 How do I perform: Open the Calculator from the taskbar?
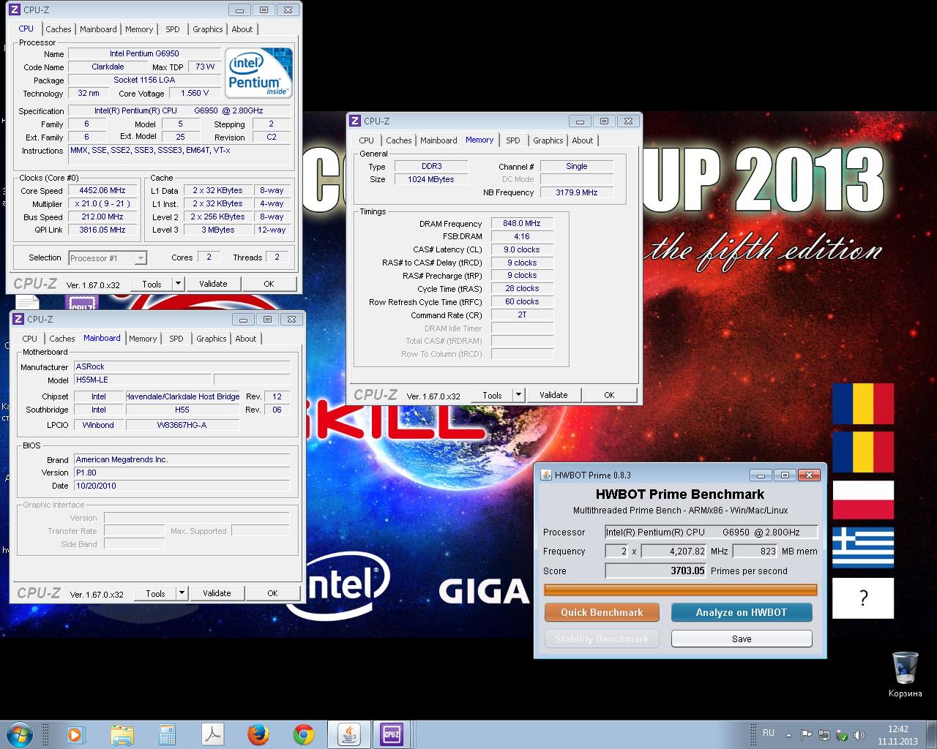click(x=167, y=734)
